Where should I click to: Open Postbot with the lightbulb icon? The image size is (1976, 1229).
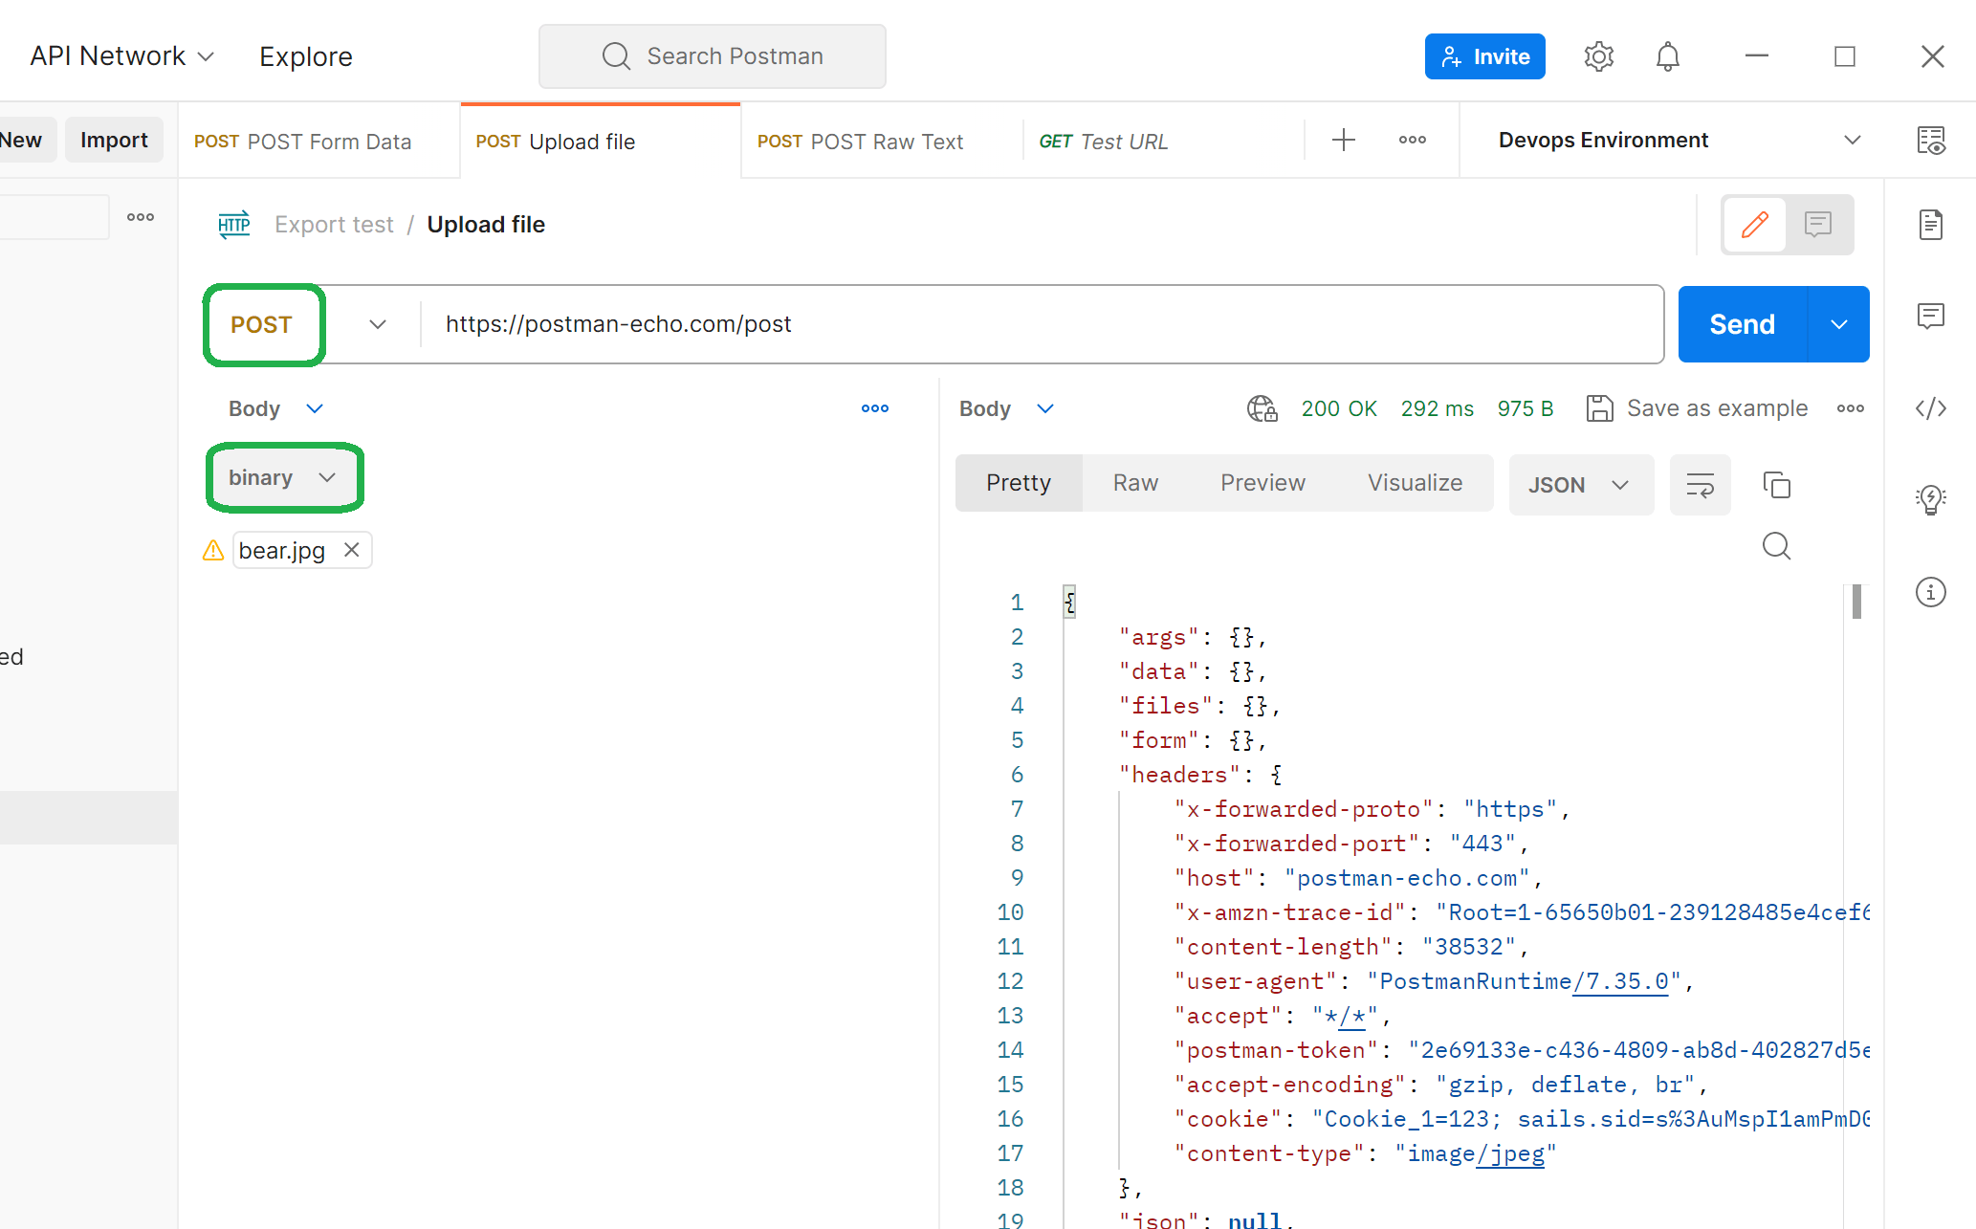[x=1930, y=499]
